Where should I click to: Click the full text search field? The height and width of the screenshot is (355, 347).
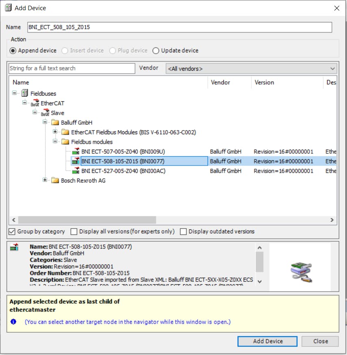tap(72, 68)
